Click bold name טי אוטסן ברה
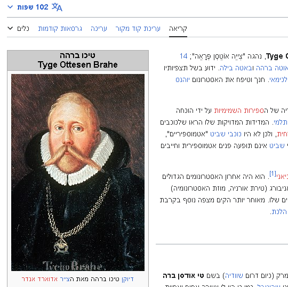 click(183, 276)
